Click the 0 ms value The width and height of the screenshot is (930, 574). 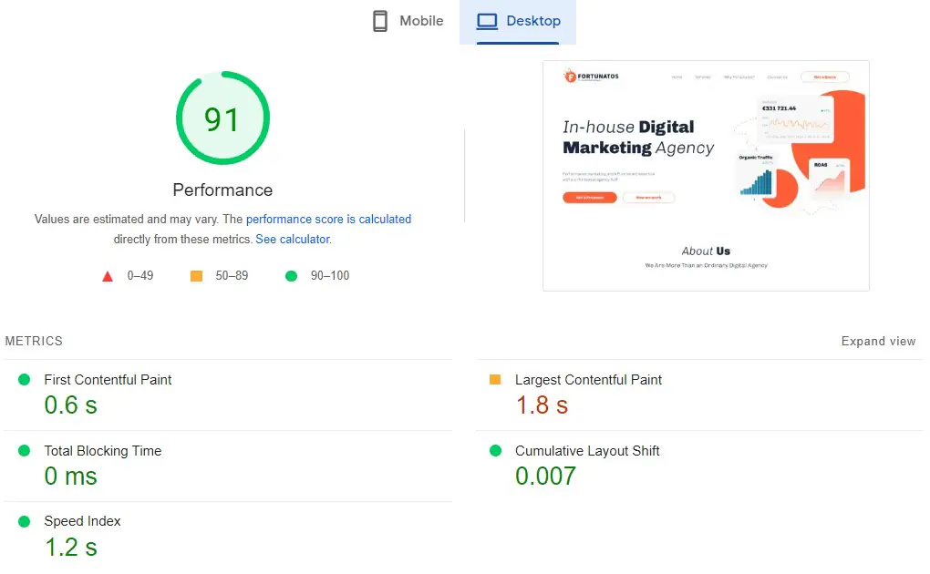(70, 477)
